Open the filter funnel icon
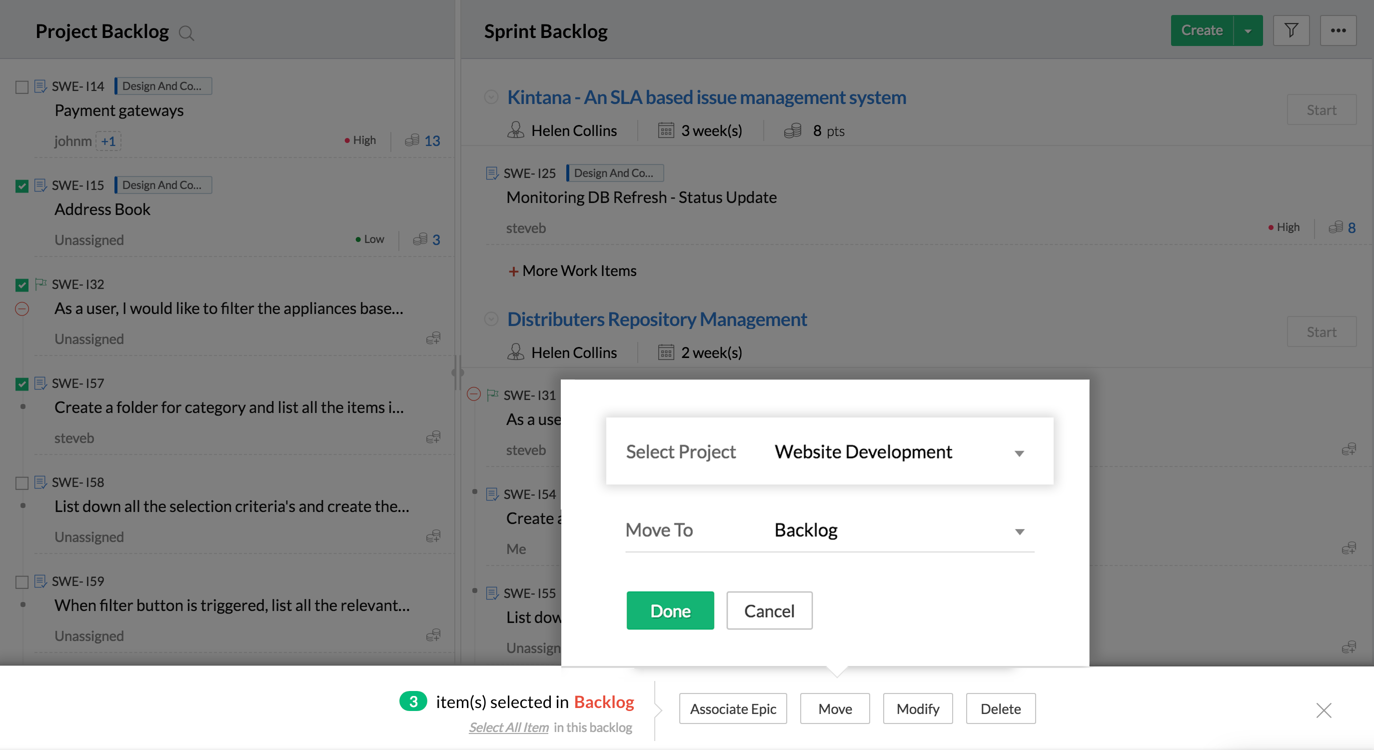 pyautogui.click(x=1291, y=30)
